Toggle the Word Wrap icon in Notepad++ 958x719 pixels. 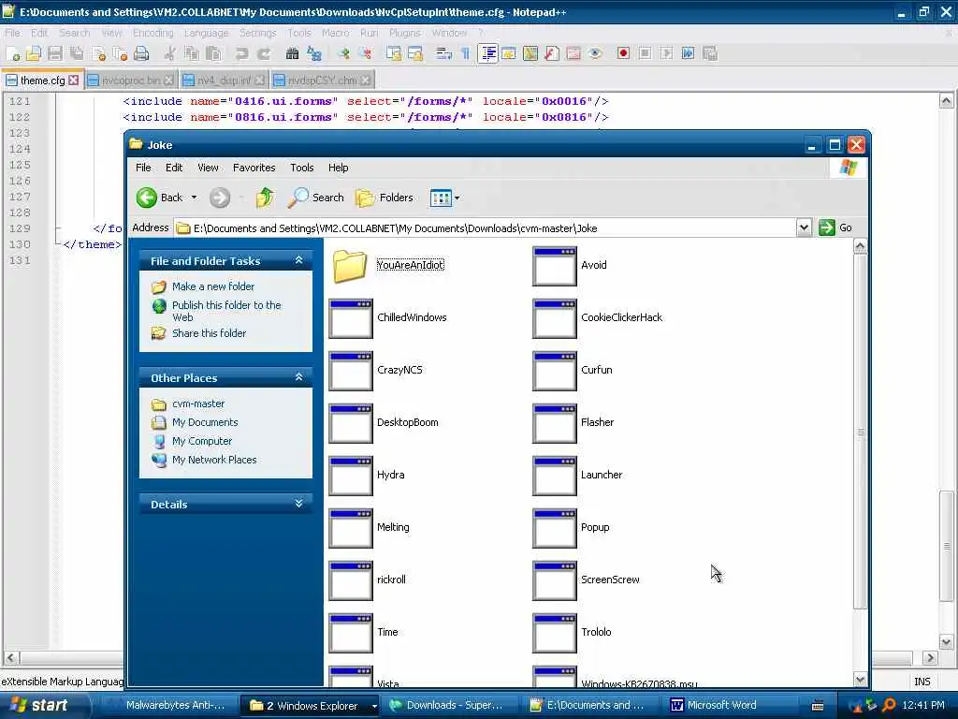point(443,53)
